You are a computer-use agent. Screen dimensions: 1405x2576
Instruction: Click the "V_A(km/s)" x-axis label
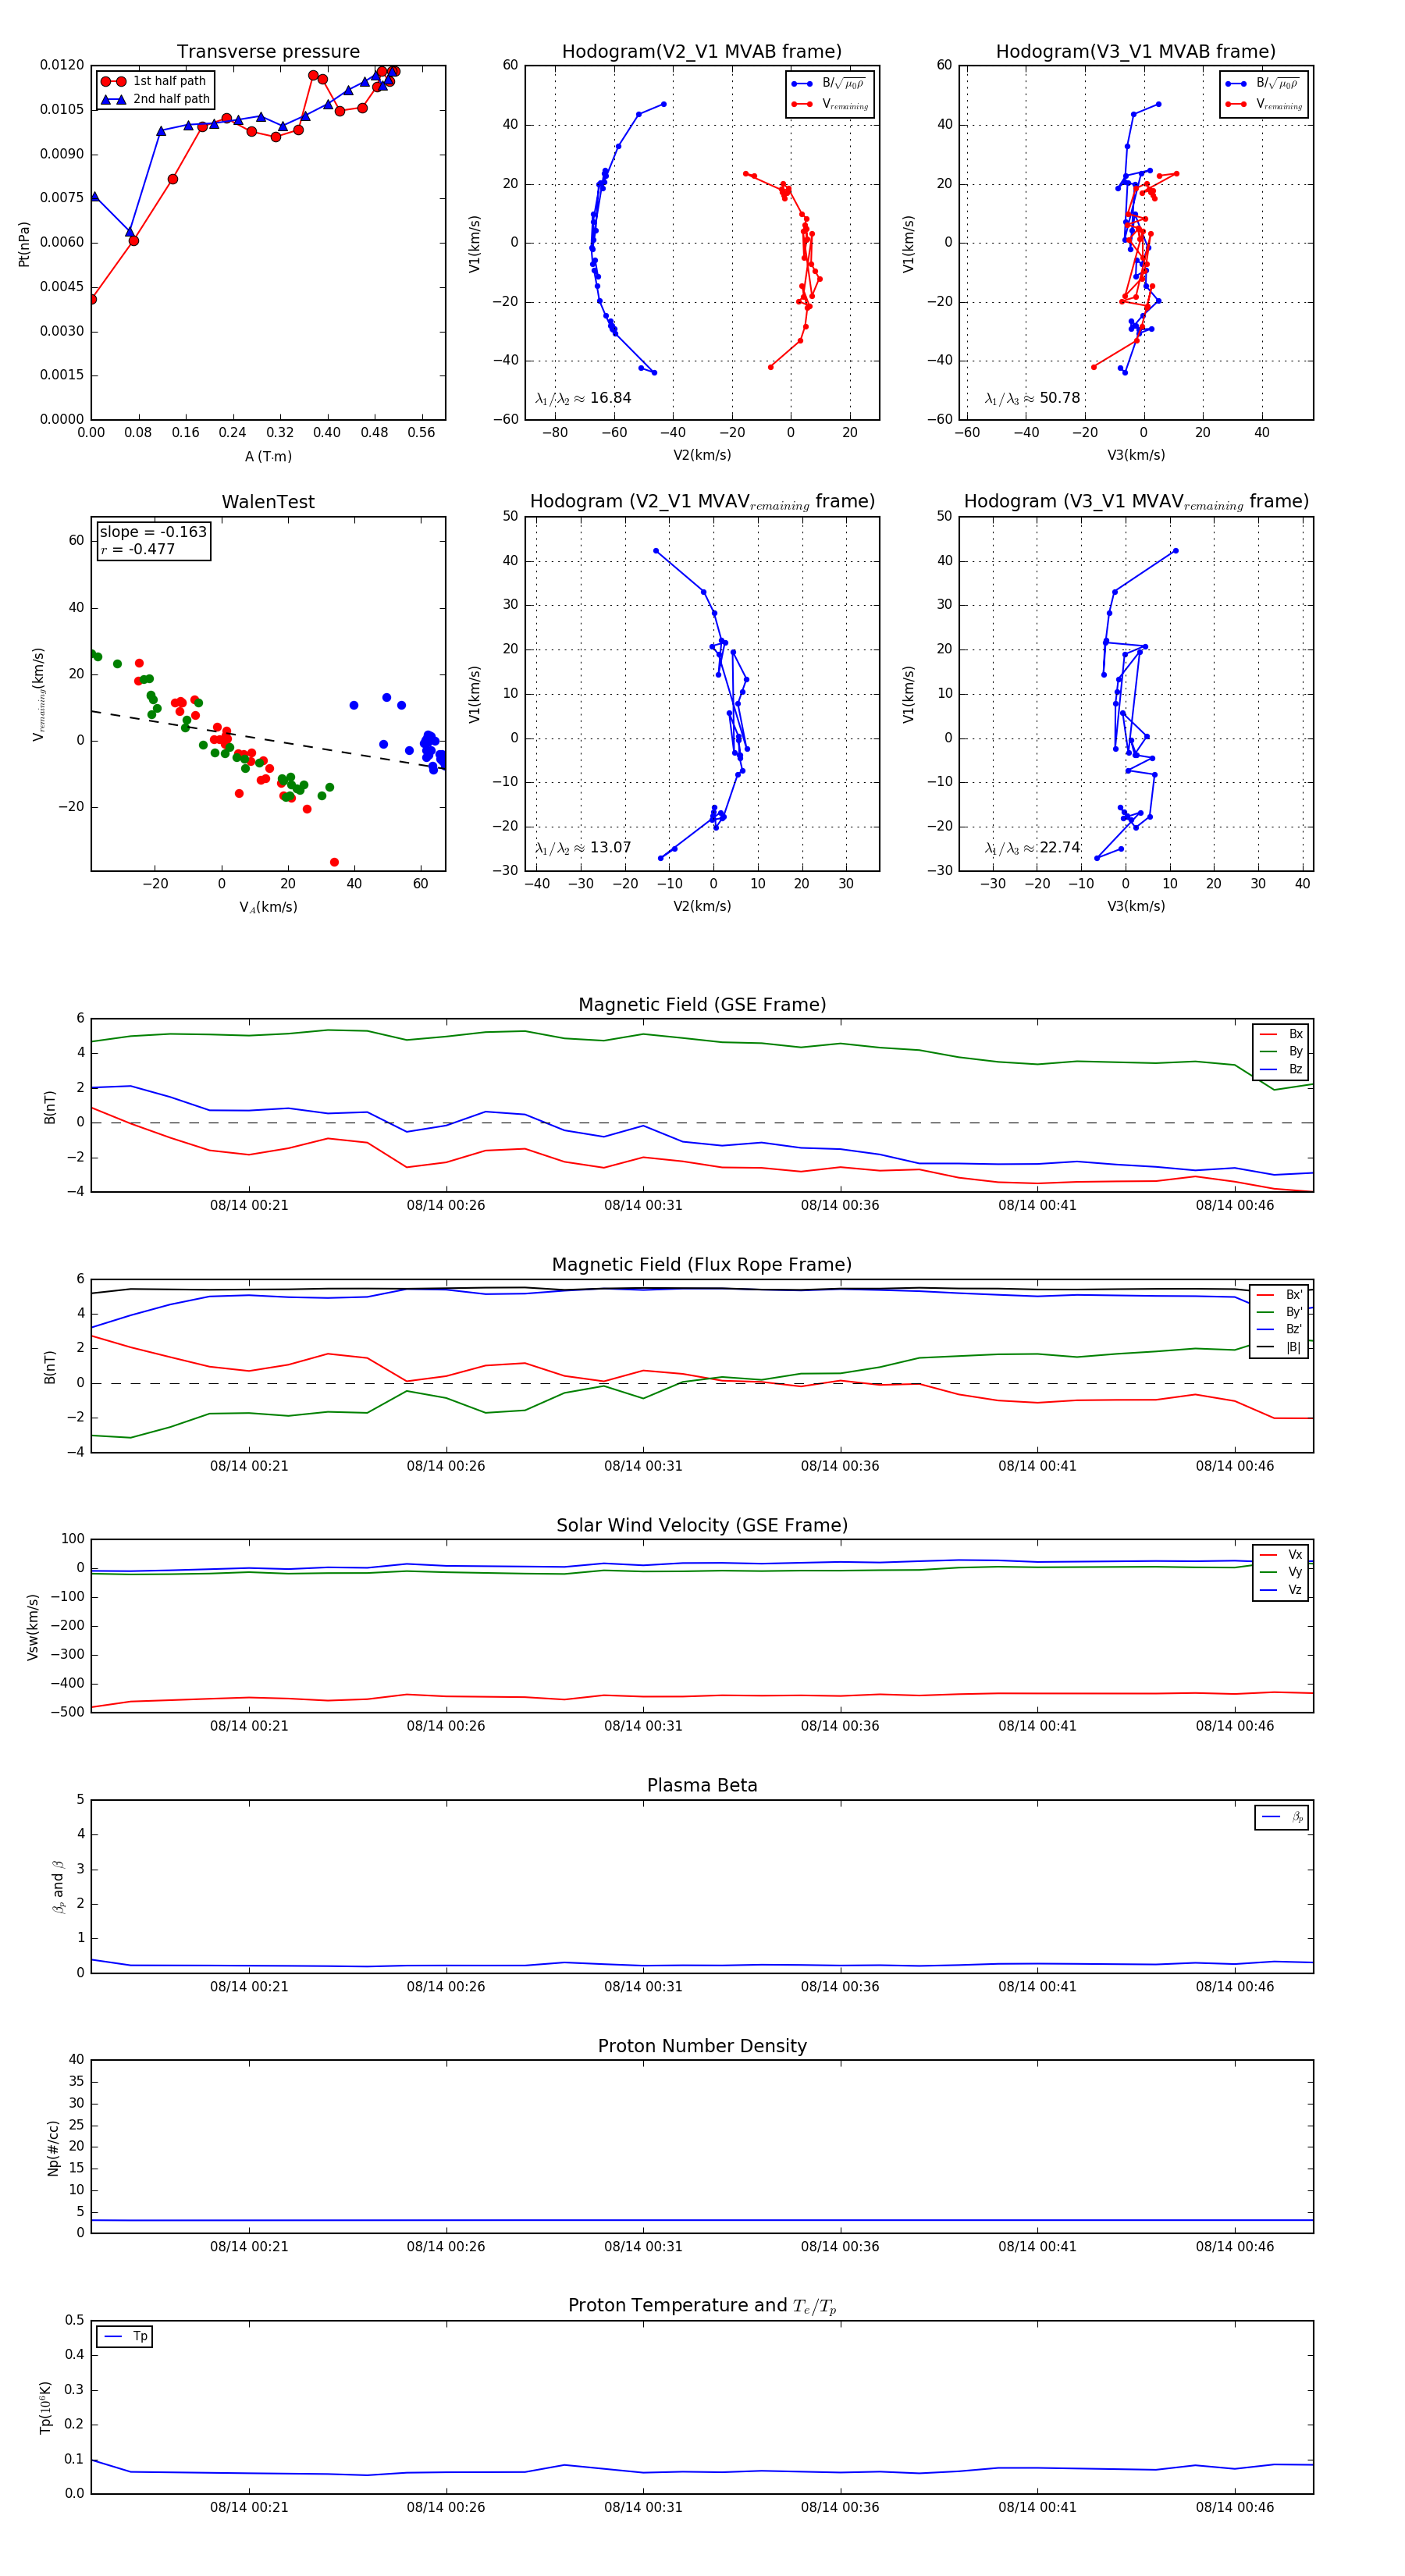click(268, 907)
